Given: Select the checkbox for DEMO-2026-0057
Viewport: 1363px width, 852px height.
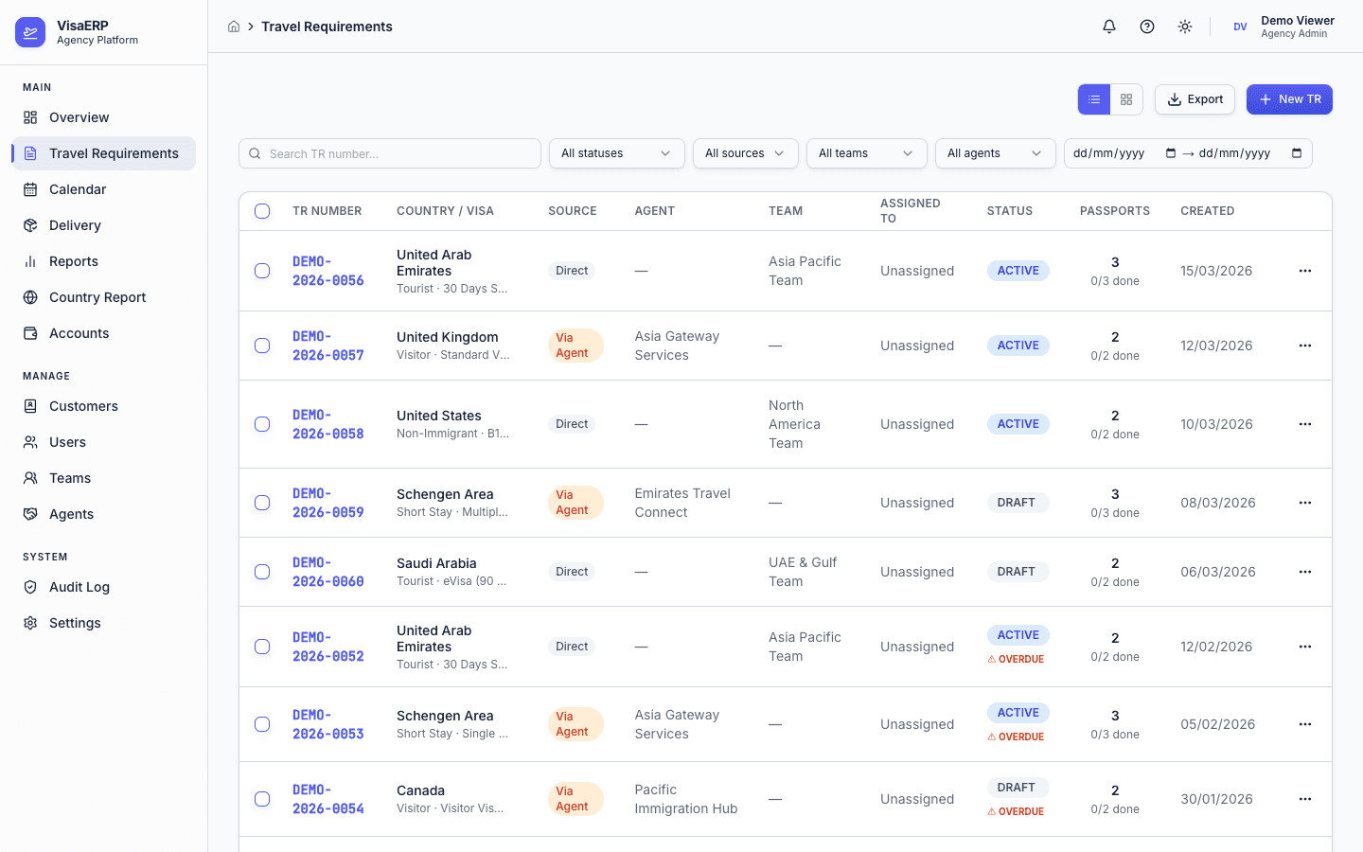Looking at the screenshot, I should [262, 346].
